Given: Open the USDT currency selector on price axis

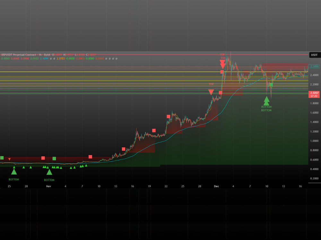Looking at the screenshot, I should click(314, 55).
